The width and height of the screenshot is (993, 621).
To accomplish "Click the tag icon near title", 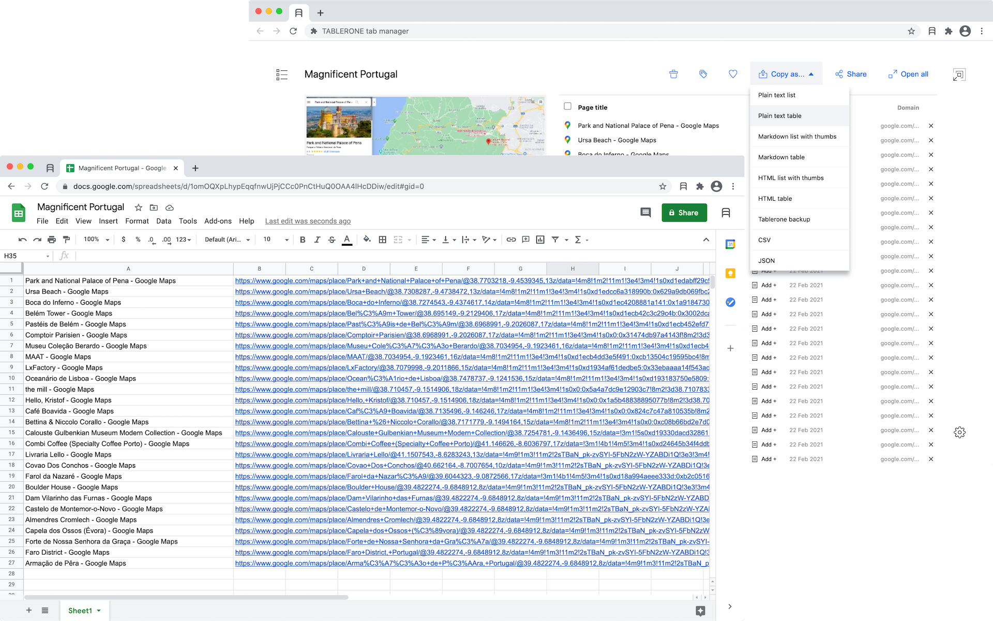I will (703, 74).
